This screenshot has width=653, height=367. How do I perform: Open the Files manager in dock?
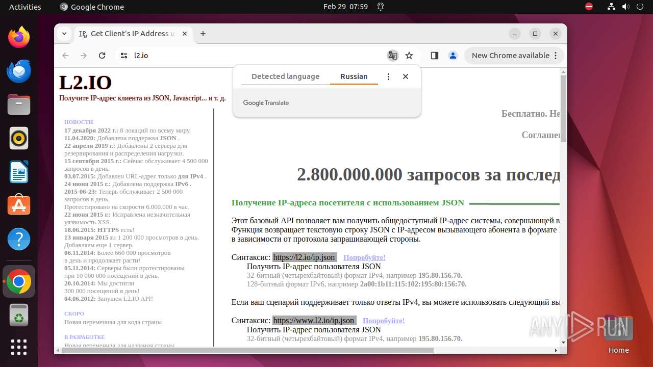(19, 104)
